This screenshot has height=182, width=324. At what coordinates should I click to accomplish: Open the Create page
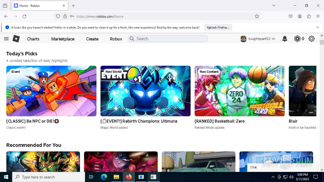tap(92, 39)
